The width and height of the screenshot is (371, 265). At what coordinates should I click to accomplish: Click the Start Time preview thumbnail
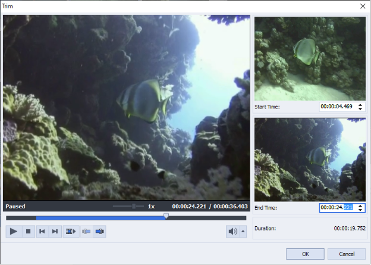pos(310,58)
